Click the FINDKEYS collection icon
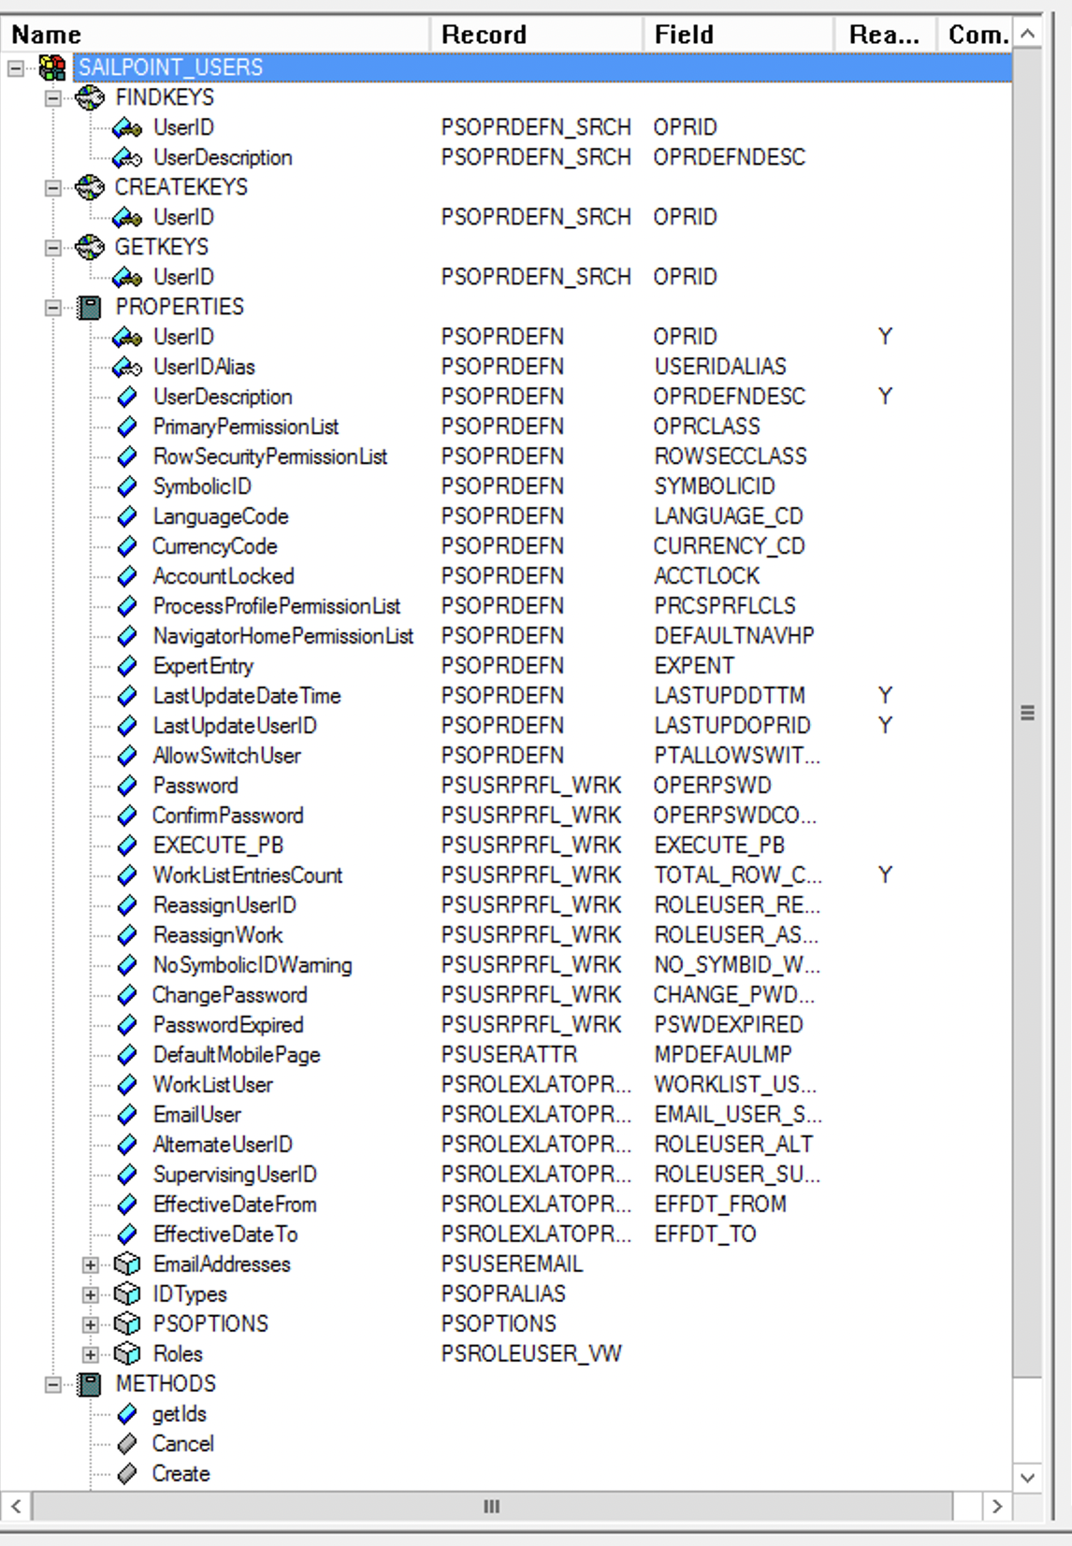1072x1546 pixels. coord(90,97)
